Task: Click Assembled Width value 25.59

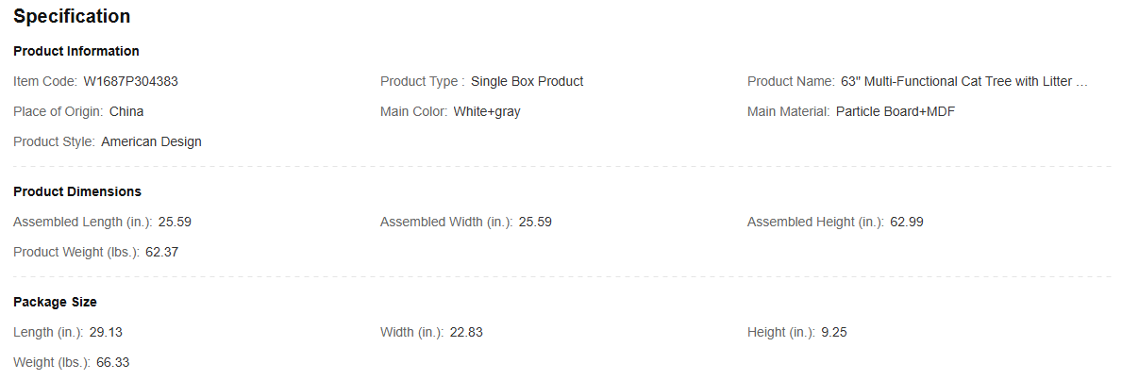Action: [x=535, y=222]
